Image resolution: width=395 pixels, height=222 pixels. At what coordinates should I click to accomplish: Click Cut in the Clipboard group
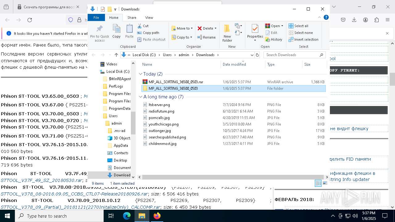pos(143,26)
